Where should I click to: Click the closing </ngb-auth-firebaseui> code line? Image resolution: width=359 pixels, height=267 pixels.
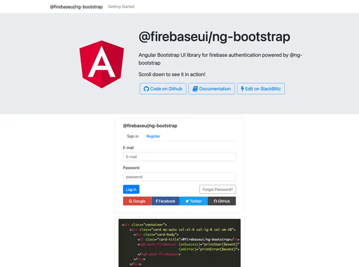(x=159, y=254)
